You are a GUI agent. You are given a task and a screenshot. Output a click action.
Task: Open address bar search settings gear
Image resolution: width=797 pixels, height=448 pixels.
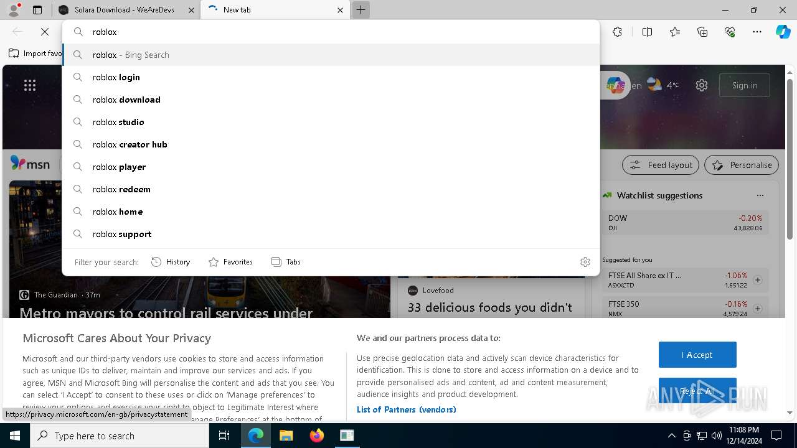click(x=585, y=262)
